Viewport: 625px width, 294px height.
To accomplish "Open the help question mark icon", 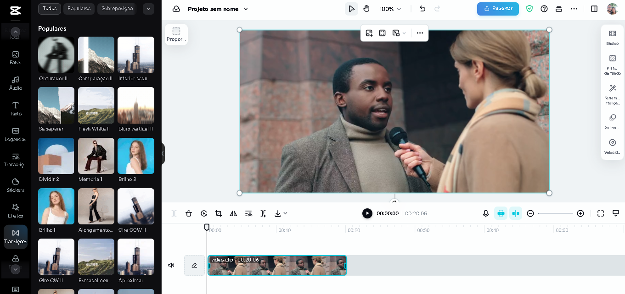I will coord(544,9).
